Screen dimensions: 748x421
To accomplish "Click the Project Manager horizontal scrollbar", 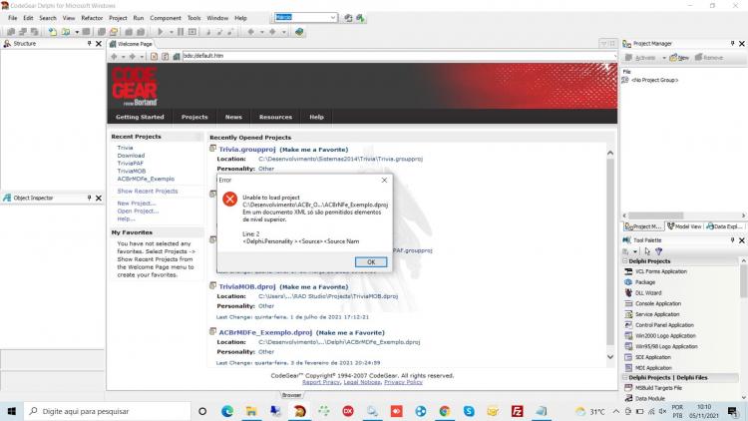I will coord(683,215).
